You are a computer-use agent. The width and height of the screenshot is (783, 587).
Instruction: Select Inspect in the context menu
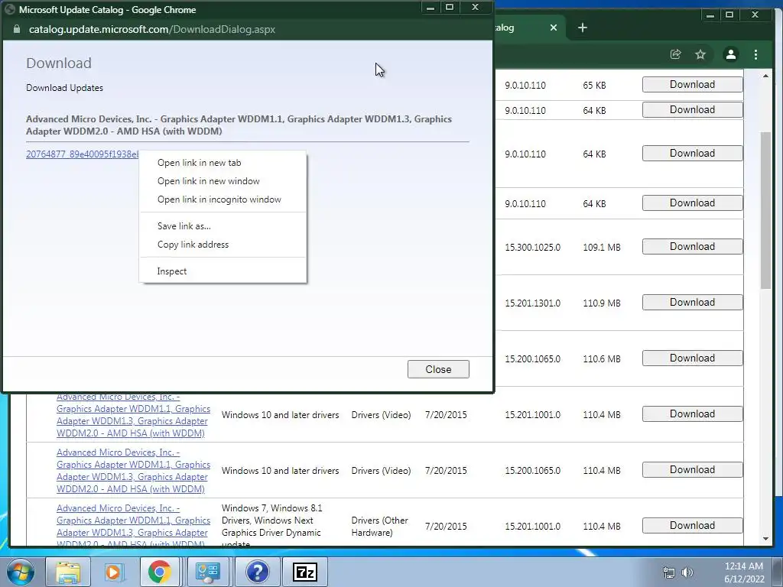tap(223, 271)
